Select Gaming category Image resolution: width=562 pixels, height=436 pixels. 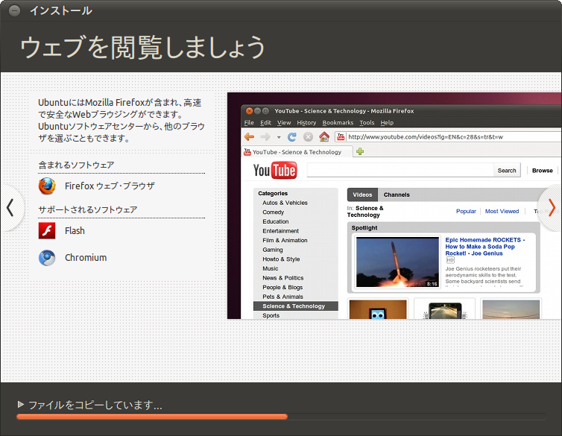click(272, 250)
